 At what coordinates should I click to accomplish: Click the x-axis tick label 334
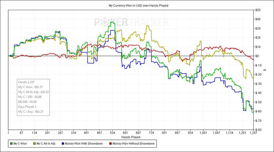coord(74,133)
